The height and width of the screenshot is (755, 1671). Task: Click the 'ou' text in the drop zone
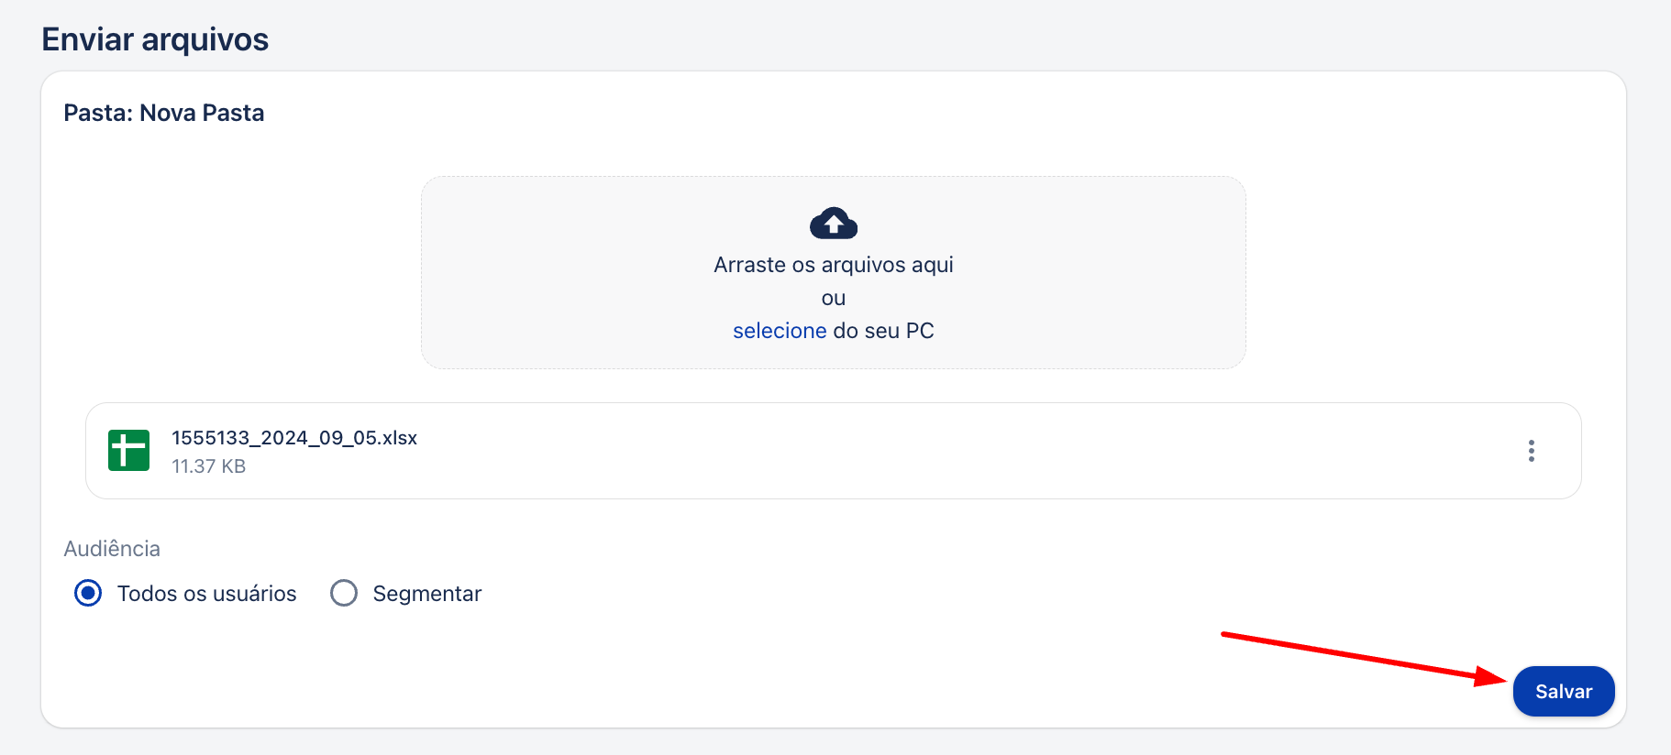click(x=834, y=299)
